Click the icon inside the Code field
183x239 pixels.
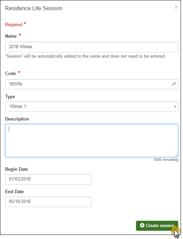[x=174, y=84]
